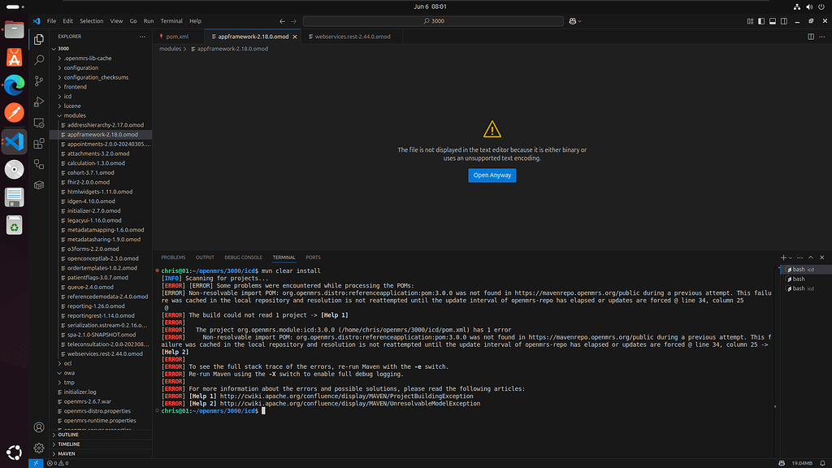Switch to the pom.xml tab
832x468 pixels.
(176, 37)
